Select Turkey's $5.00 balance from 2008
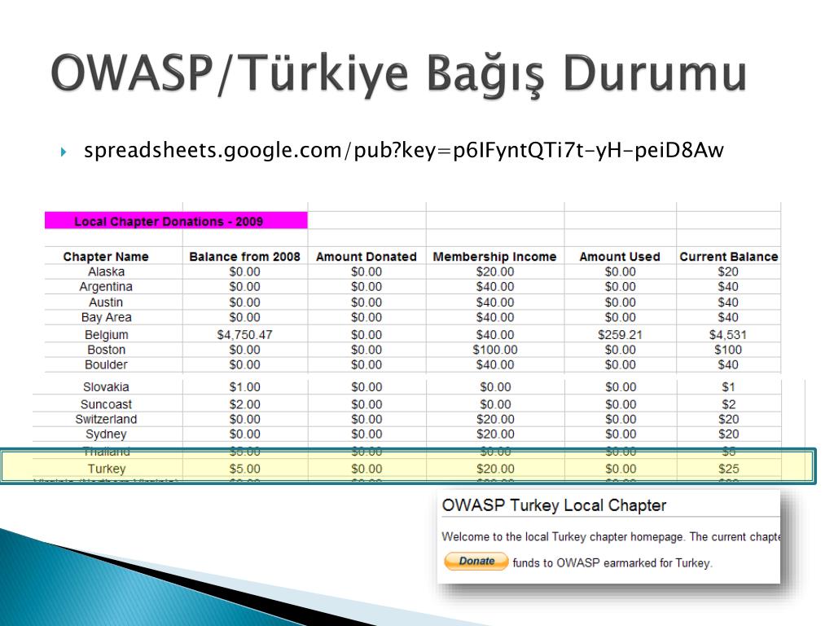834x626 pixels. point(244,469)
